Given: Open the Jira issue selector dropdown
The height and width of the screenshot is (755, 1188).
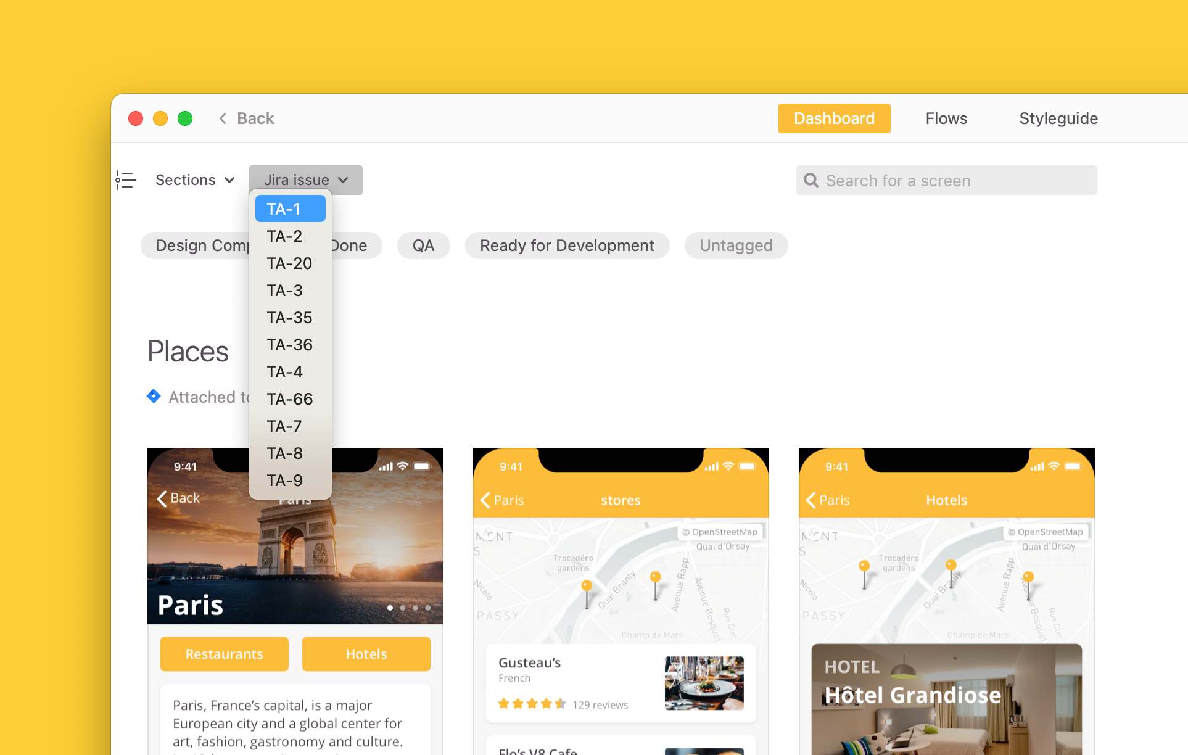Looking at the screenshot, I should point(305,180).
